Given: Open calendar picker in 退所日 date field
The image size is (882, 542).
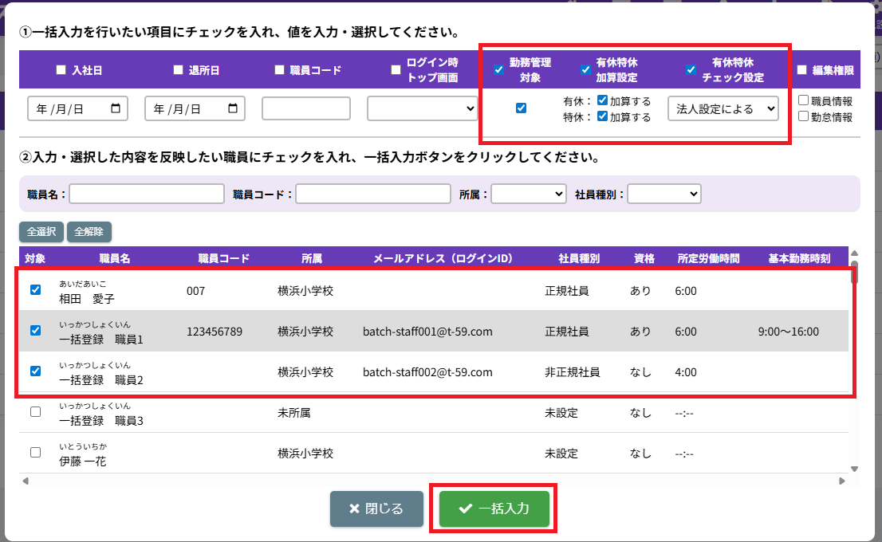Looking at the screenshot, I should pos(234,109).
